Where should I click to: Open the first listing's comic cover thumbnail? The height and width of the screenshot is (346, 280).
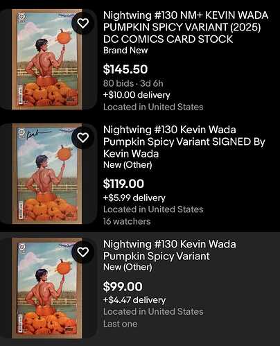pyautogui.click(x=47, y=59)
